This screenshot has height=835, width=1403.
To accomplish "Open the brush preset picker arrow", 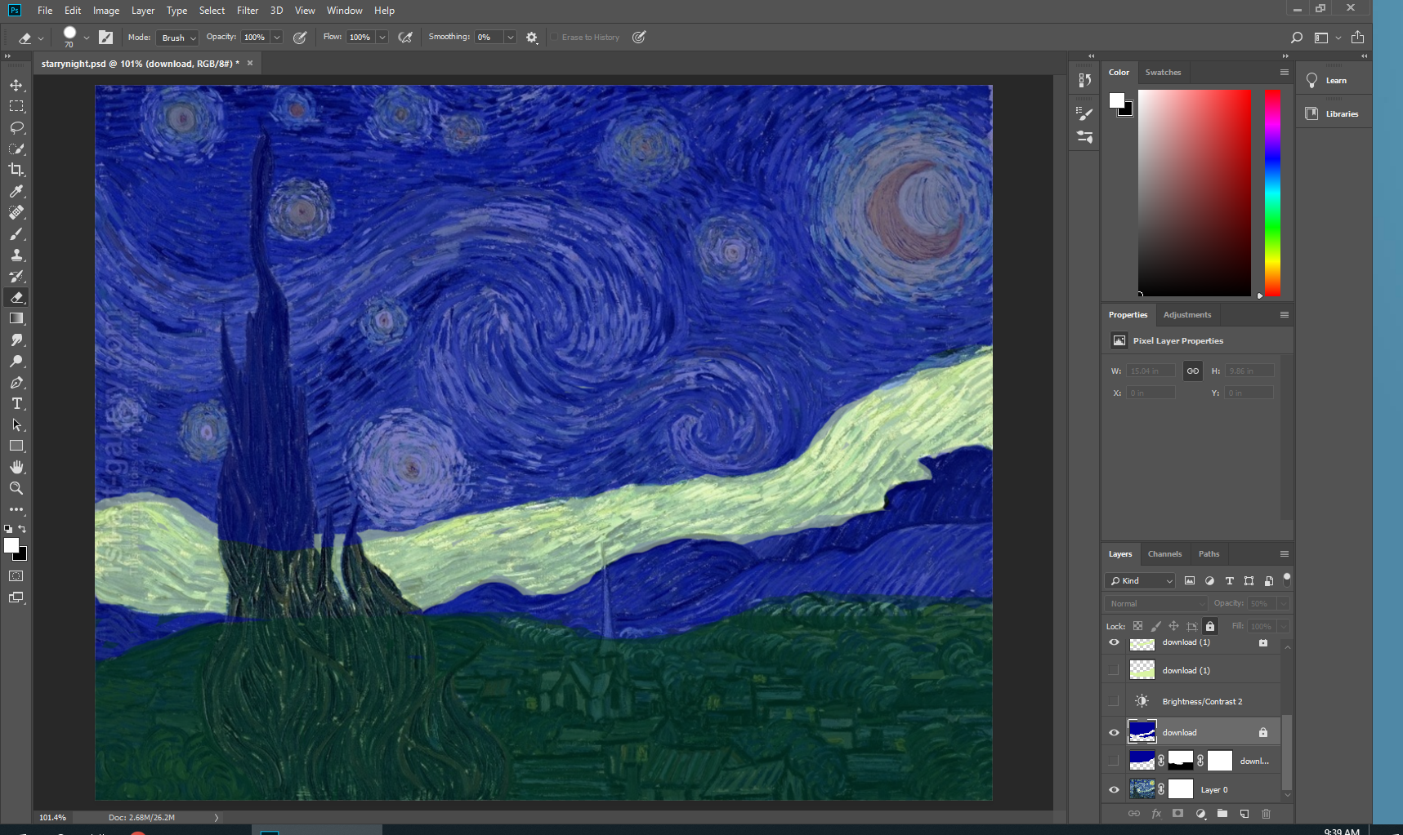I will [87, 38].
